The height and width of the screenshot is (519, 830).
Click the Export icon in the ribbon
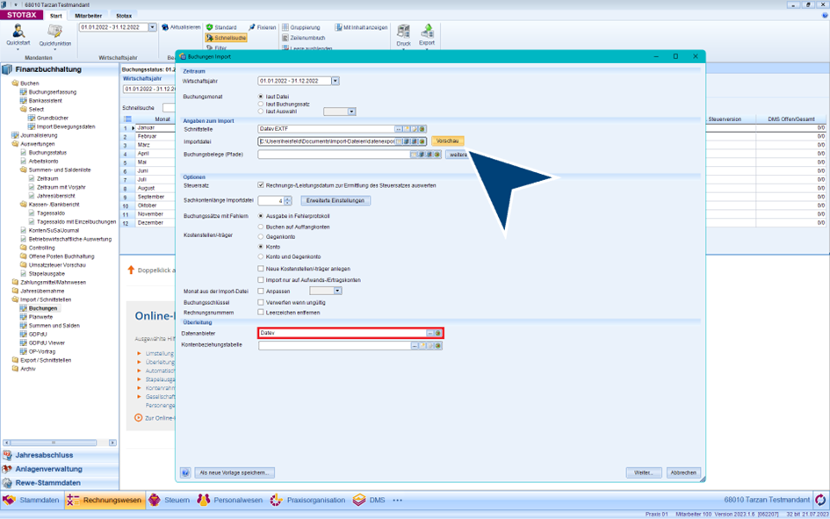(427, 32)
